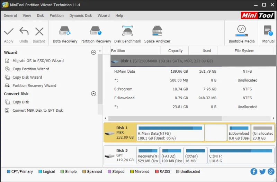Image resolution: width=277 pixels, height=182 pixels.
Task: Start Copy Disk Wizard link
Action: pos(27,77)
